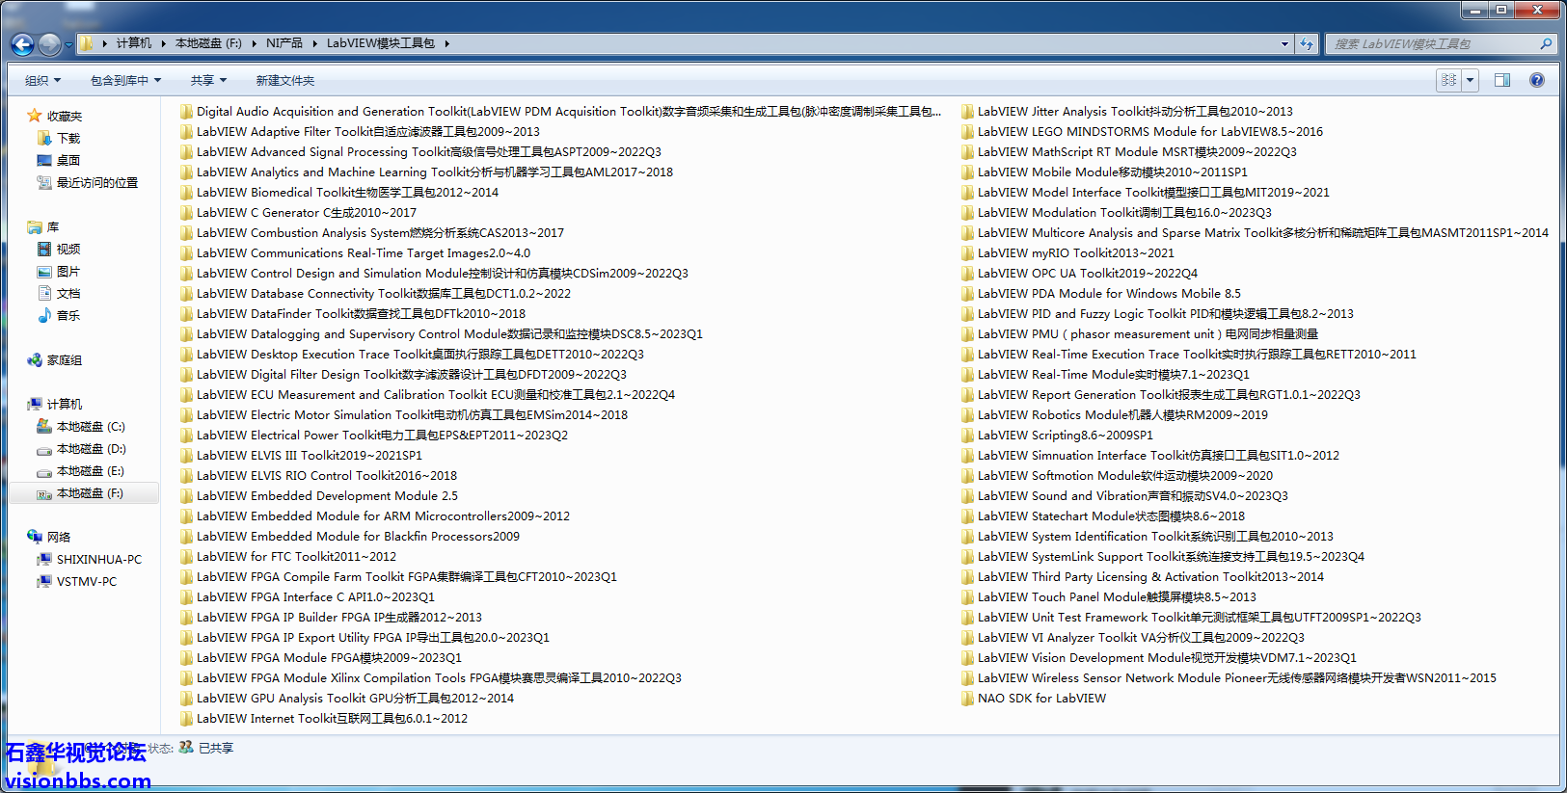Open 音乐 library in navigation pane
1567x793 pixels.
click(x=68, y=315)
